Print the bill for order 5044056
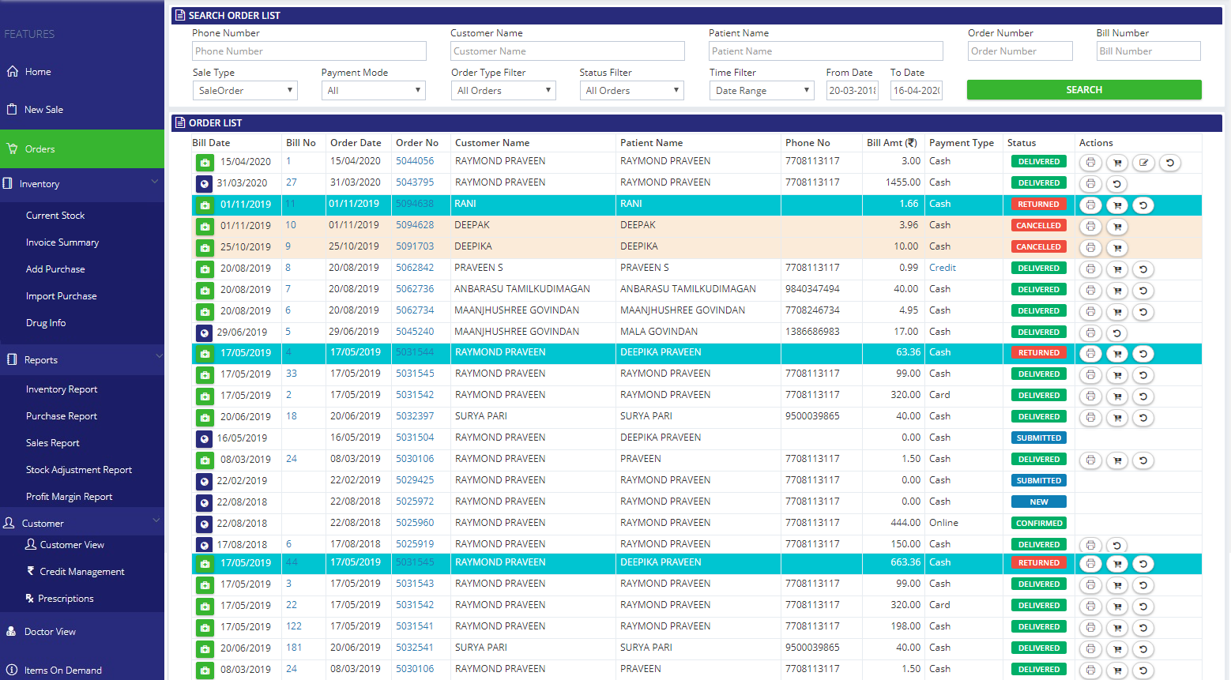 (1090, 163)
